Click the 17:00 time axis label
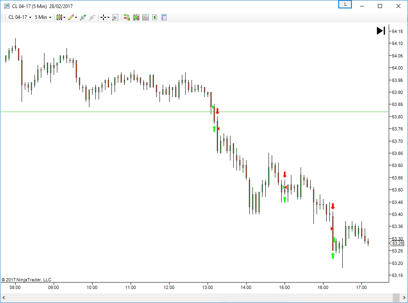Viewport: 408px width, 303px height. [x=362, y=287]
